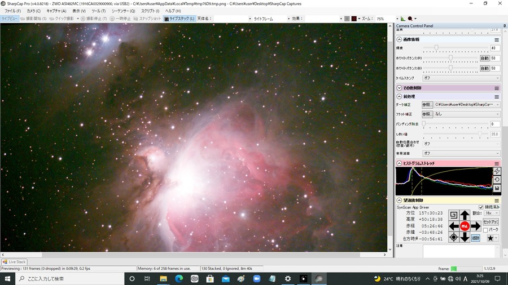Click the red reticule overlay icon
508x285 pixels.
tap(354, 19)
